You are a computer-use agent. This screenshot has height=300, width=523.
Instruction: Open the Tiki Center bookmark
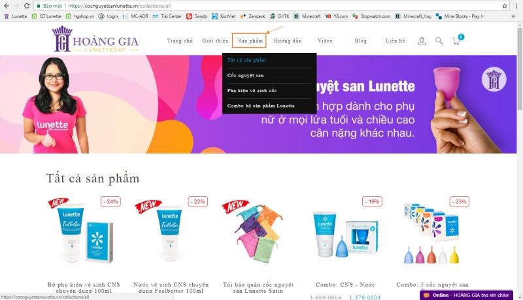click(x=167, y=16)
